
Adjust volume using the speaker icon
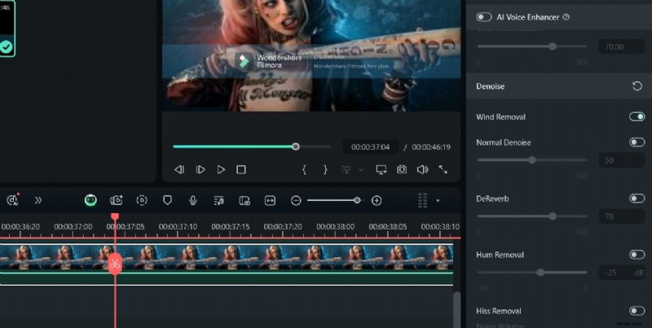pos(422,169)
